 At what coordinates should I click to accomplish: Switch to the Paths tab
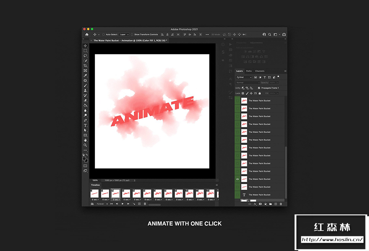(x=249, y=71)
